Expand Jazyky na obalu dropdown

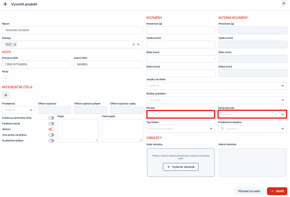pos(216,86)
